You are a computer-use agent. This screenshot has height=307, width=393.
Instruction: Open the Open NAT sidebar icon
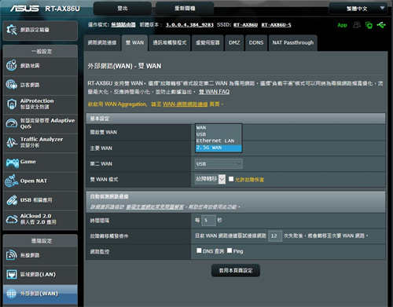pos(12,181)
